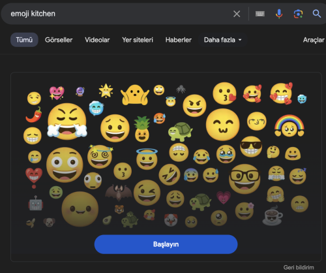Click the large winking grinning emoji
326x273 pixels.
147,193
